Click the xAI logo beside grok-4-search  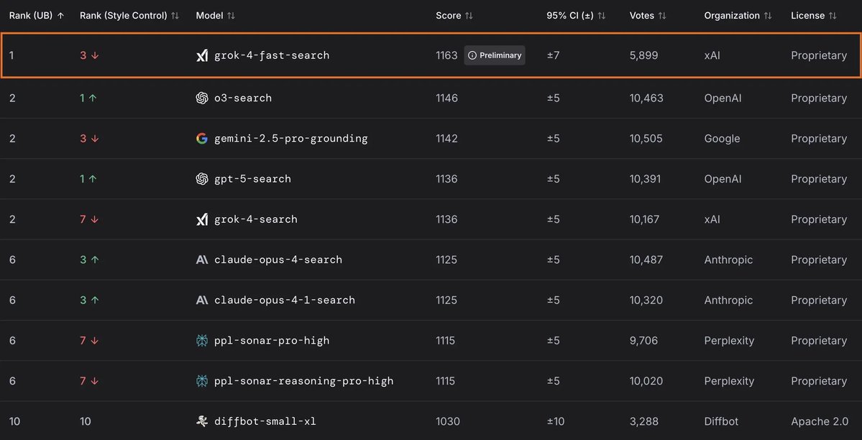point(202,219)
